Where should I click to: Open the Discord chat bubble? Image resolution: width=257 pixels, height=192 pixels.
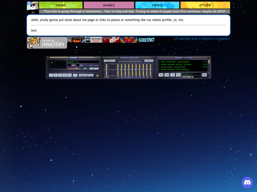247,183
